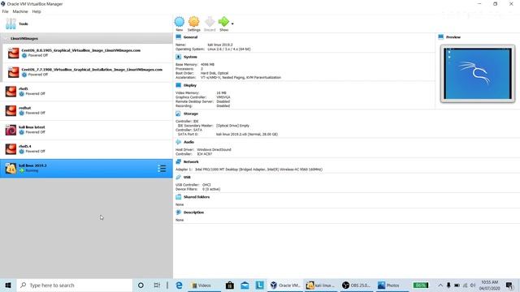
Task: Open Cortana from the taskbar
Action: [141, 285]
